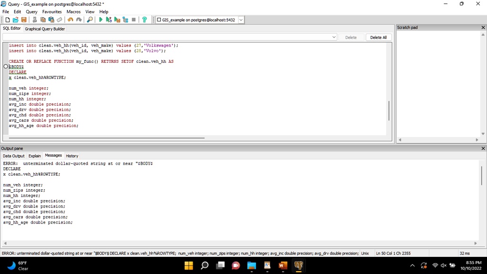Screen dimensions: 487x274
Task: Open Windows taskbar search
Action: (205, 265)
